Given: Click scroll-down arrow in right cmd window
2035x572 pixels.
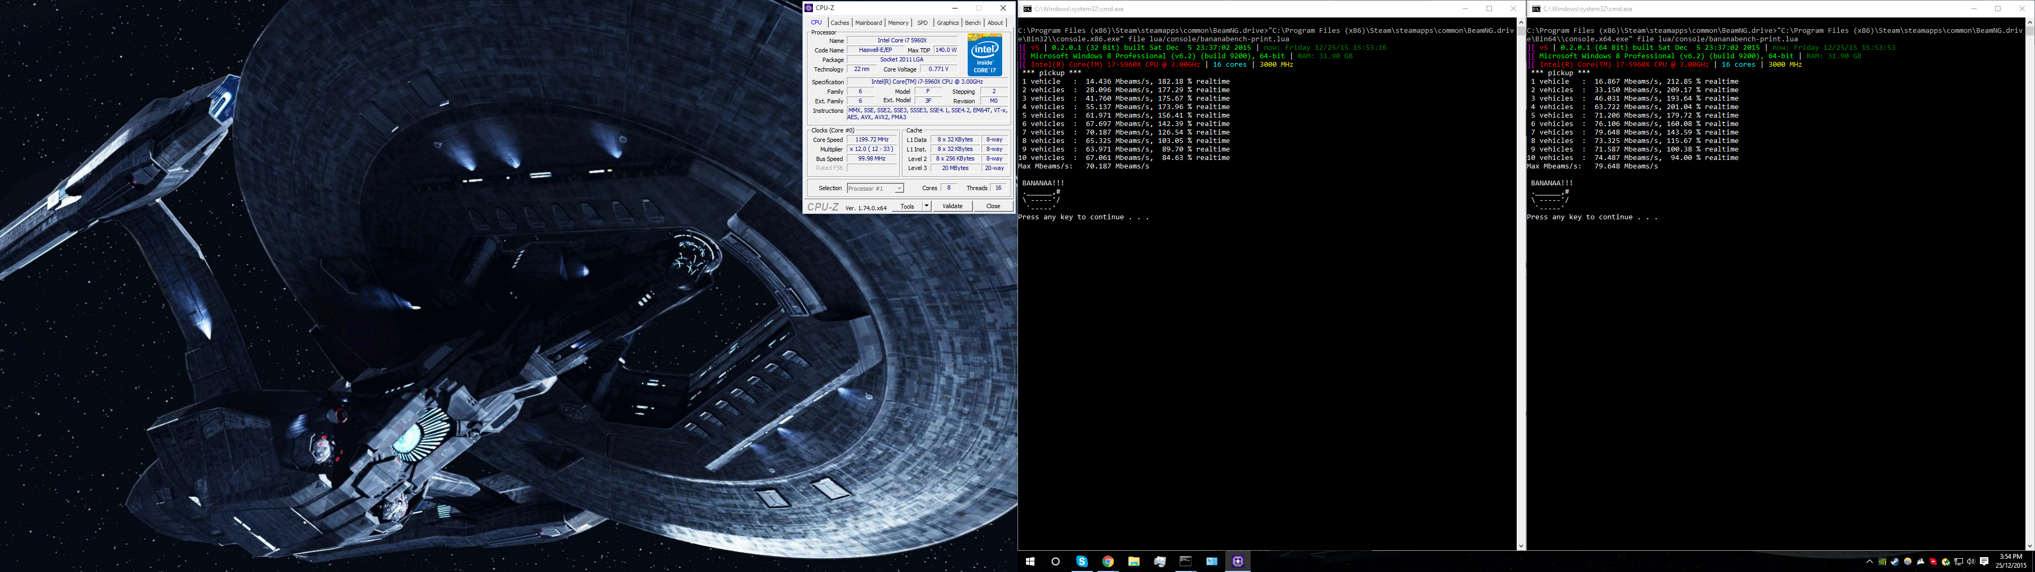Looking at the screenshot, I should [x=2030, y=545].
